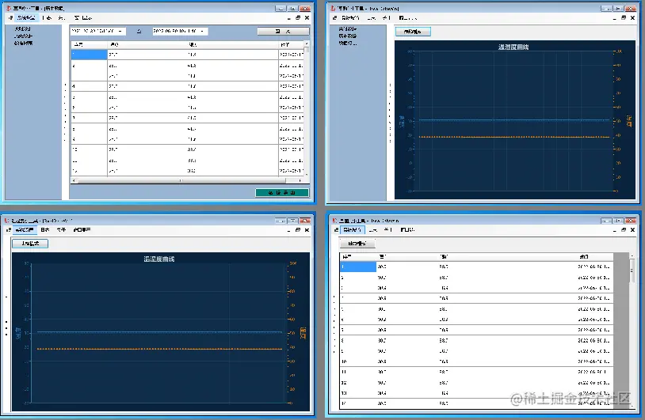Click the horizontal scrollbar left arrow of top-left table
This screenshot has width=645, height=420.
74,180
